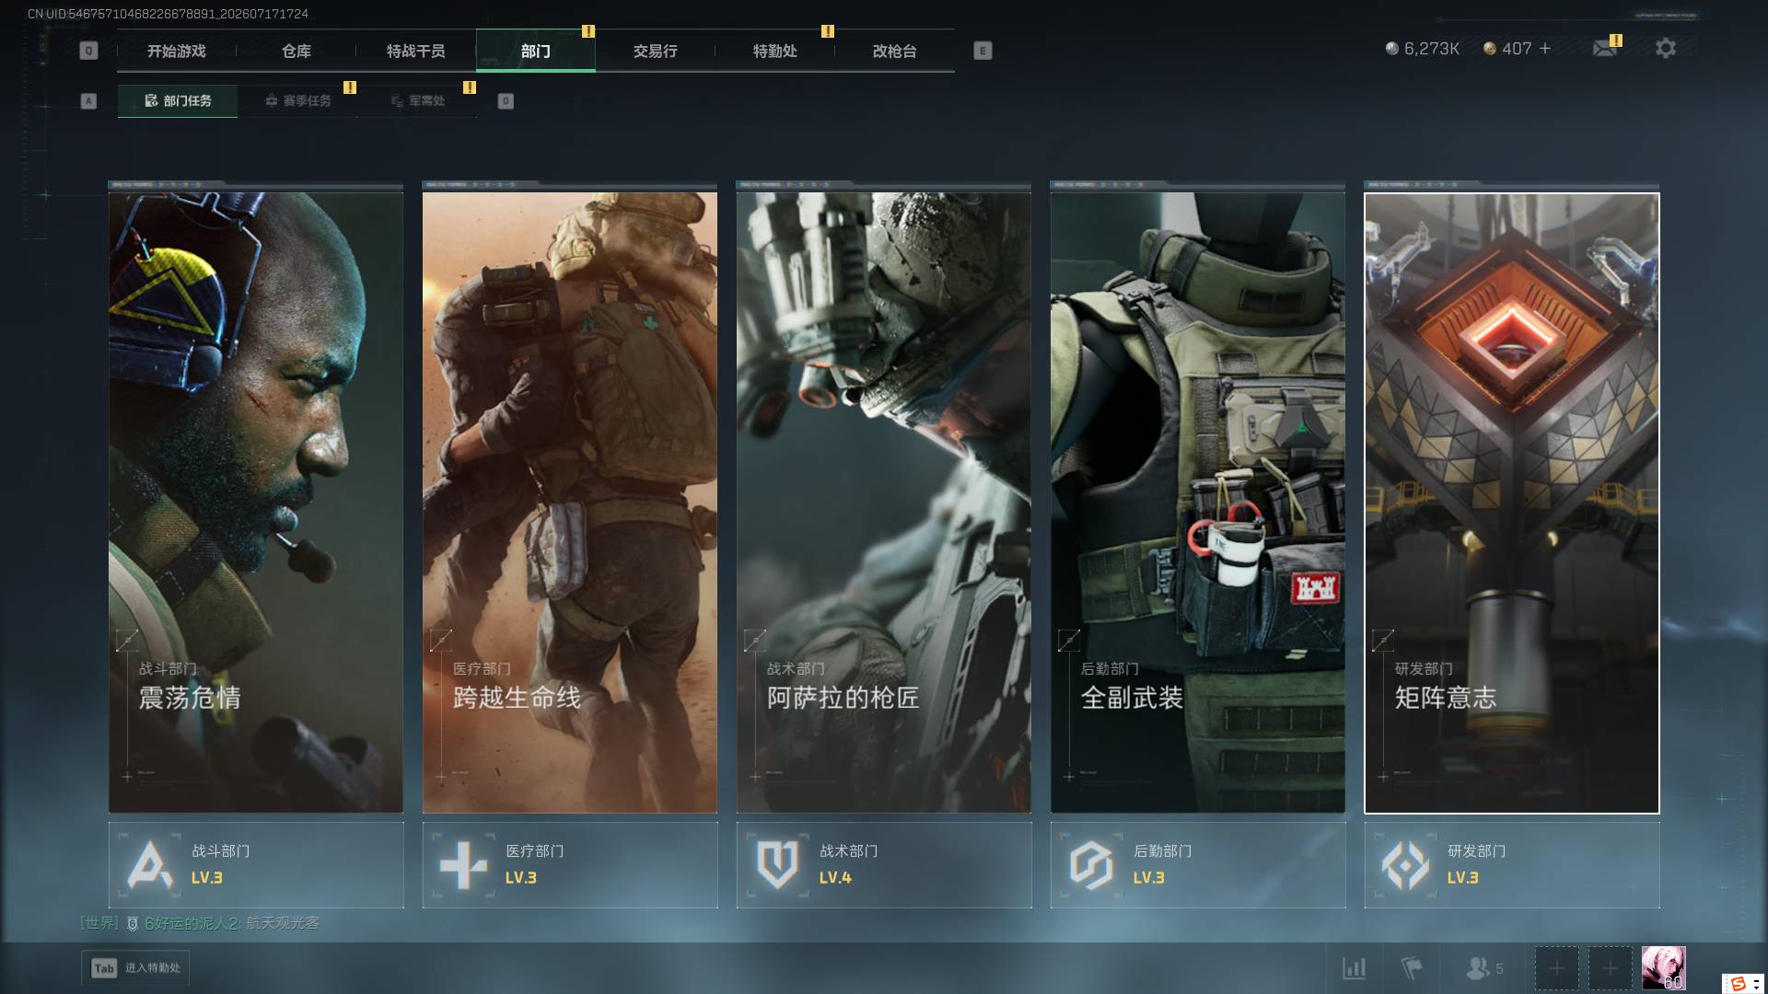Open the flag icon in bottom bar
This screenshot has width=1768, height=994.
pyautogui.click(x=1411, y=968)
